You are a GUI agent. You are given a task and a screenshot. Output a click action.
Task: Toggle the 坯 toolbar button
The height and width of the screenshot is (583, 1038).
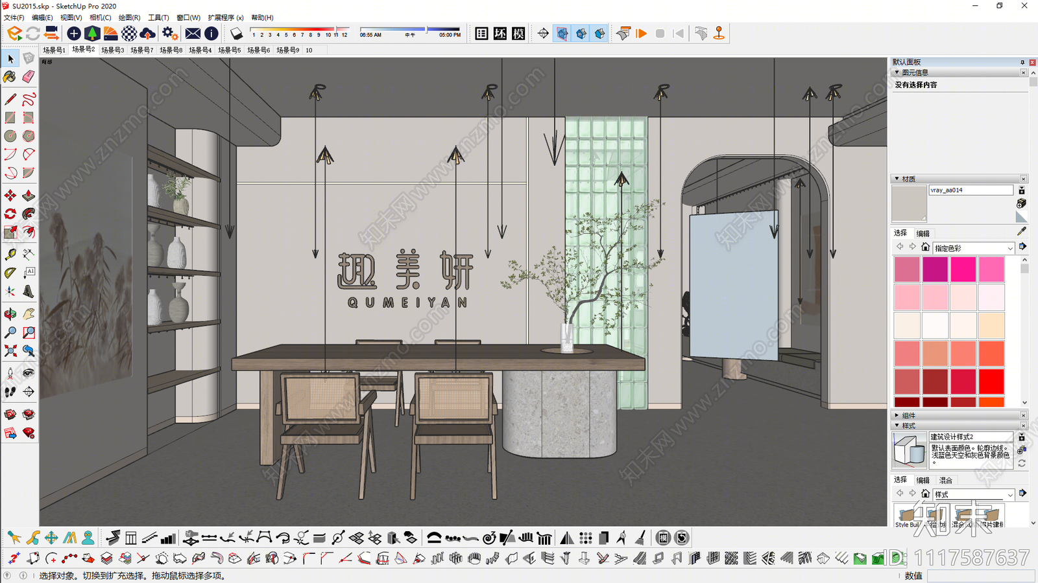(x=500, y=33)
